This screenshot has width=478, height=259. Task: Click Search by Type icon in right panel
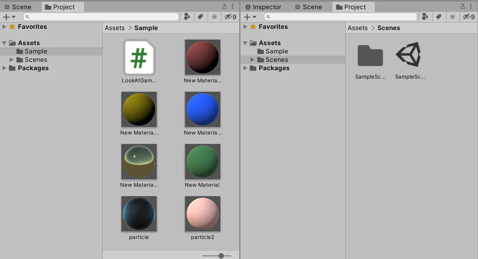coord(425,17)
